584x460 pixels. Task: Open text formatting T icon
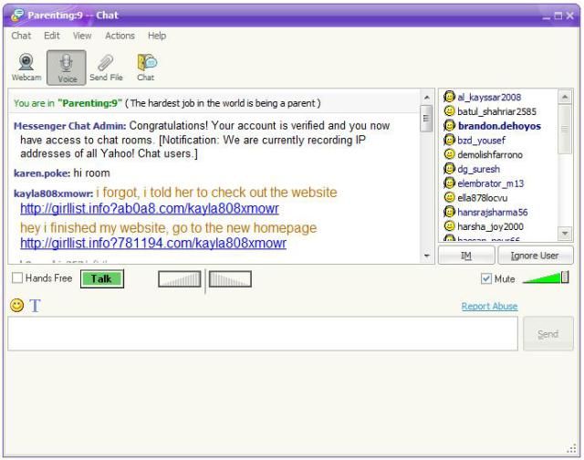(x=35, y=306)
